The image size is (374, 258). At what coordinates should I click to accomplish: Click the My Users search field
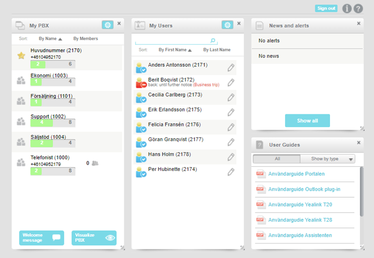coord(173,41)
